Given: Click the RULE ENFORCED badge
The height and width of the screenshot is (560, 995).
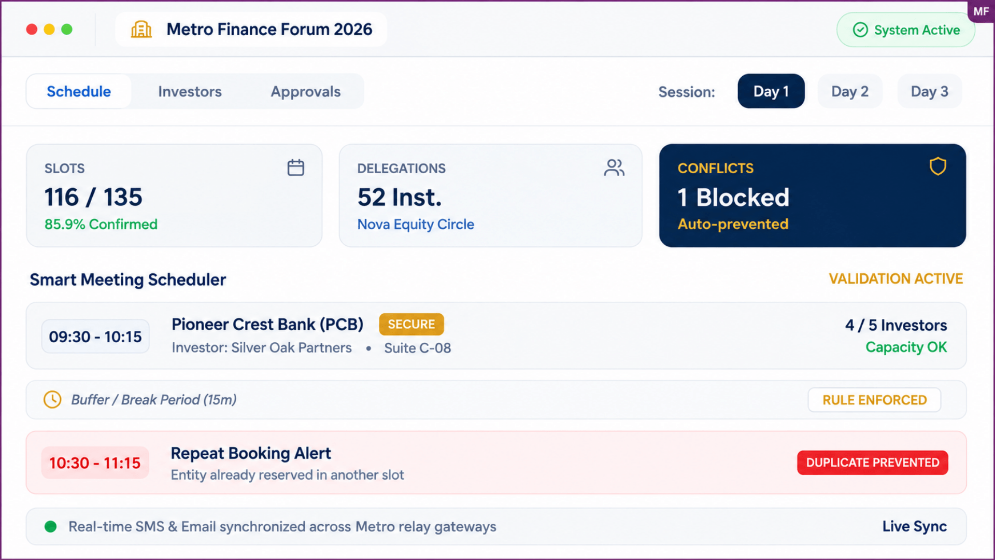Looking at the screenshot, I should click(x=875, y=400).
